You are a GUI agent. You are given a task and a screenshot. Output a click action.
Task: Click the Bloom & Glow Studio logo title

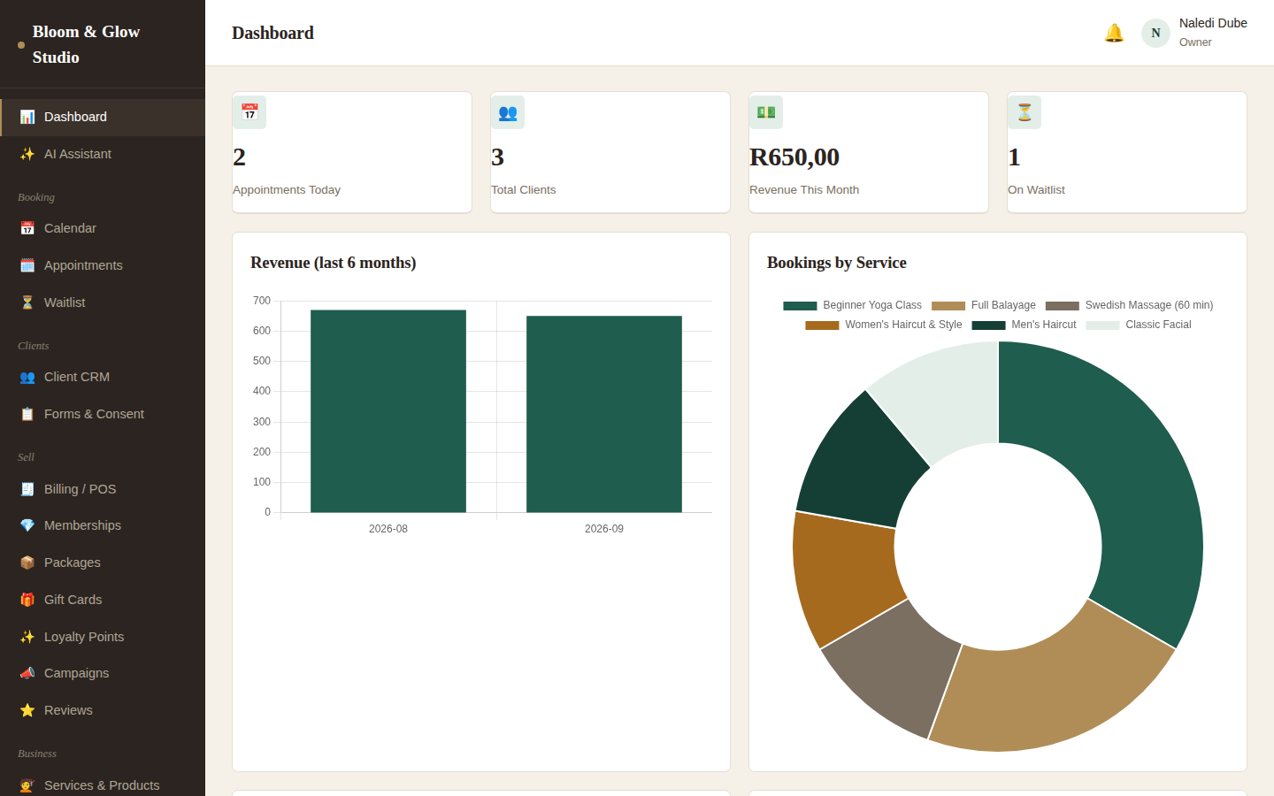click(x=86, y=44)
